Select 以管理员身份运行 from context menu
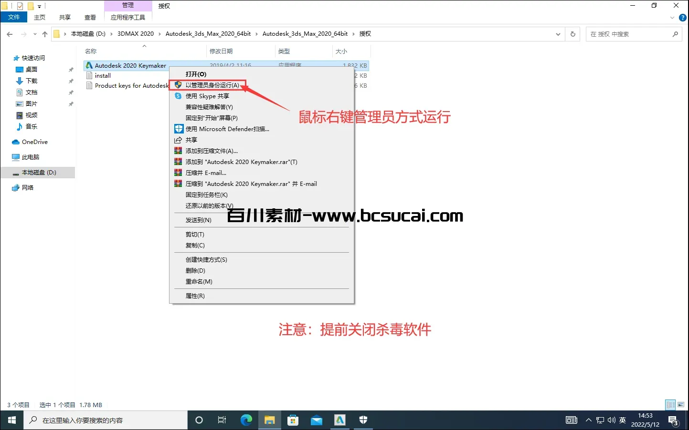Viewport: 689px width, 430px height. pyautogui.click(x=212, y=85)
